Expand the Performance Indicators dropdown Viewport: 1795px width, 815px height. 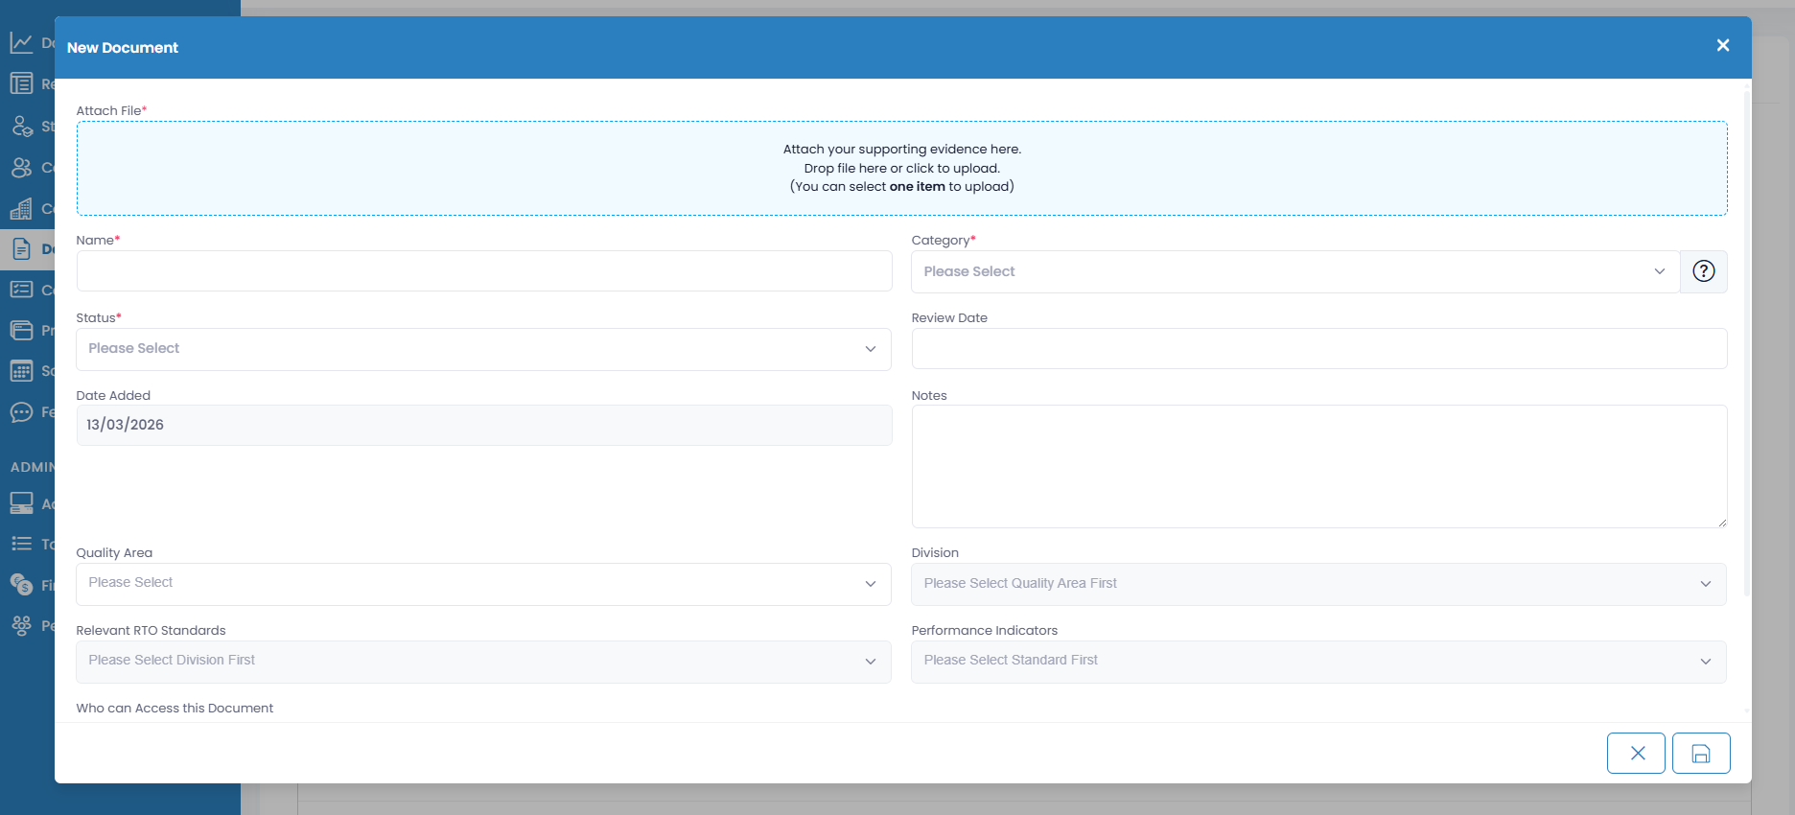pos(1318,661)
